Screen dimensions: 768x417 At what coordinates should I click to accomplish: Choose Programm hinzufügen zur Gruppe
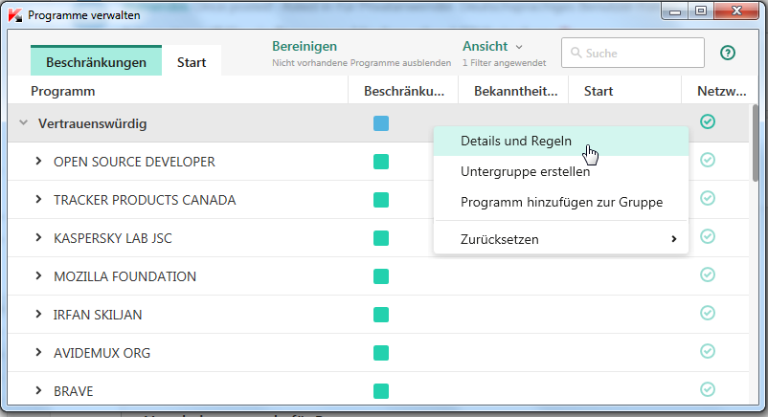[561, 202]
